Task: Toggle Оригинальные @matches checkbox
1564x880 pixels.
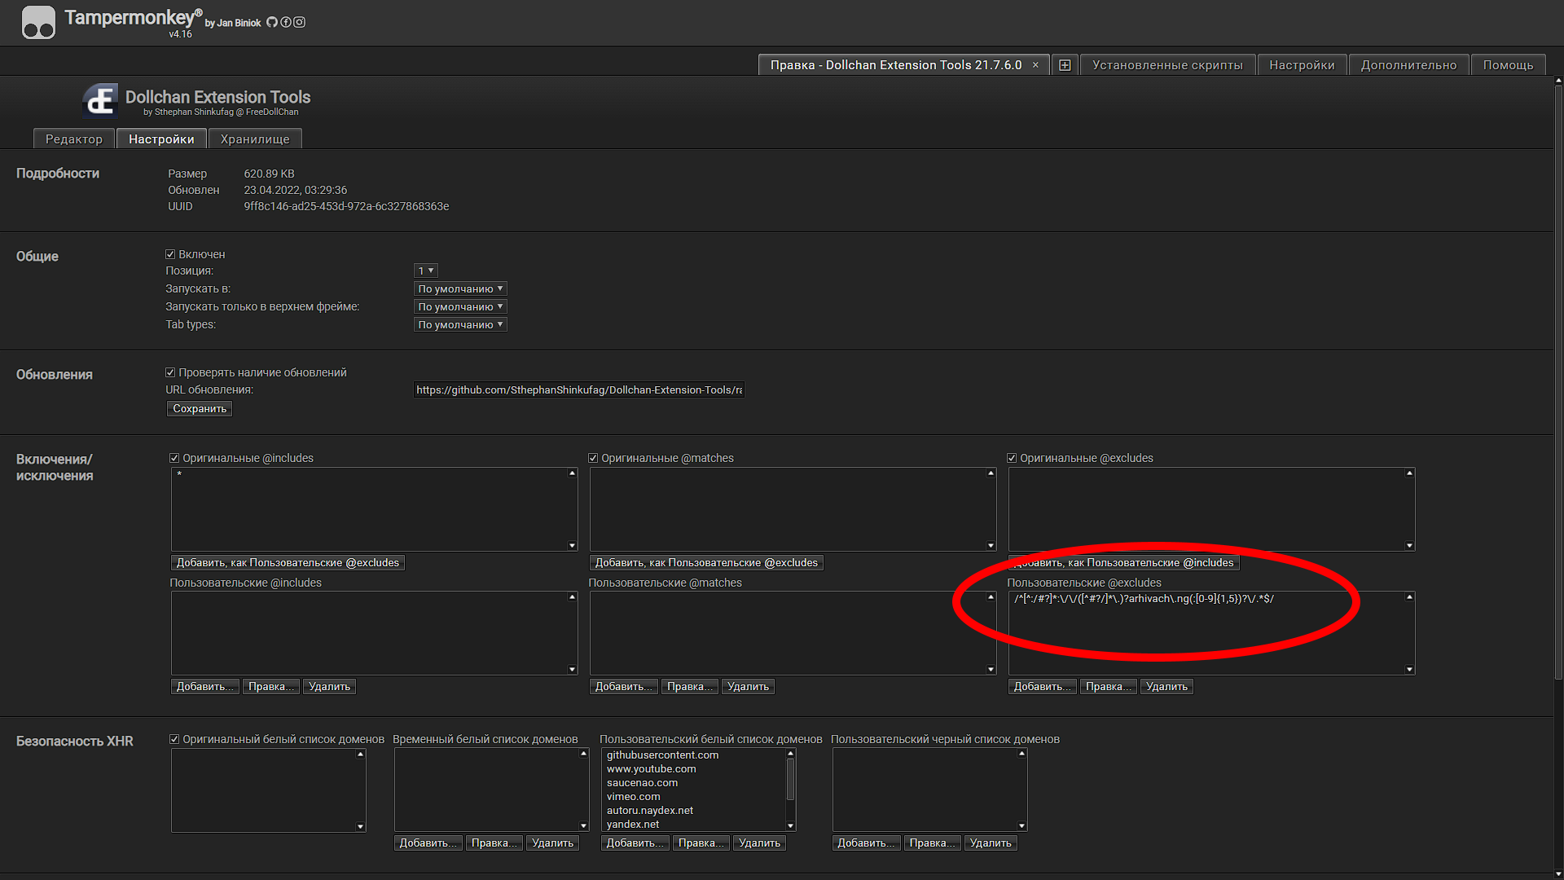Action: (x=593, y=458)
